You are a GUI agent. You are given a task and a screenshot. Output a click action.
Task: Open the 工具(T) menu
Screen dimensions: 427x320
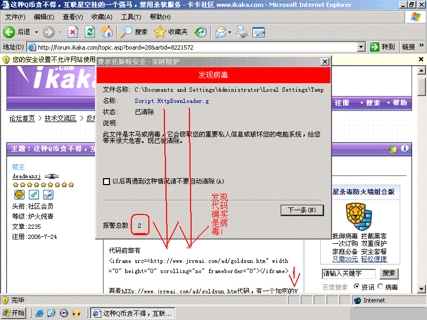point(131,17)
